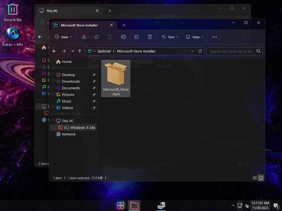
Task: Open Extras + Info desktop icon
Action: click(x=13, y=37)
